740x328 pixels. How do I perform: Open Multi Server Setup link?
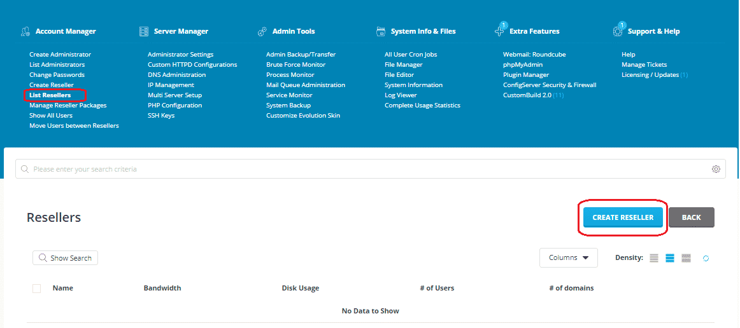(174, 95)
